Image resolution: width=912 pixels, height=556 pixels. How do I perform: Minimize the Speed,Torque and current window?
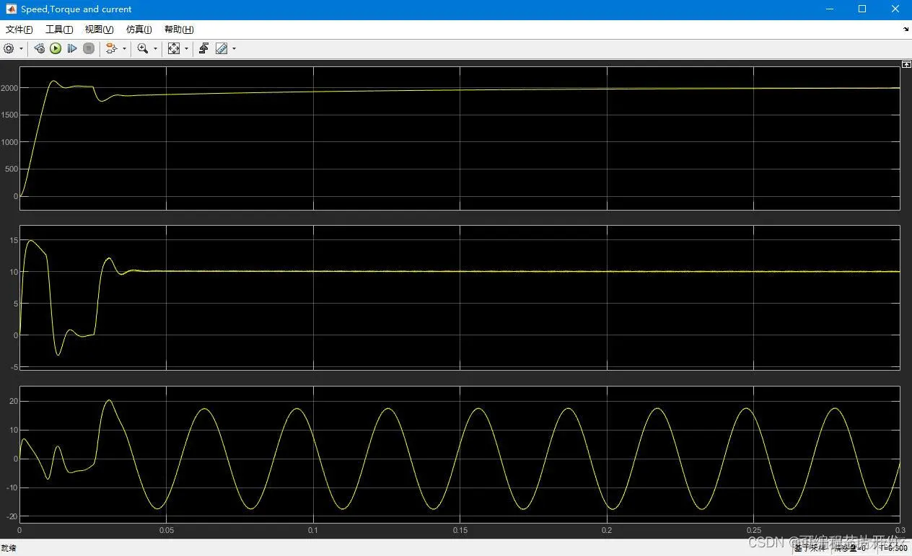coord(830,9)
